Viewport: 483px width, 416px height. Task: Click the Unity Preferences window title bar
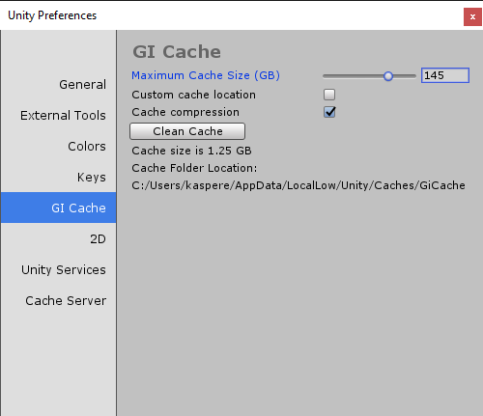tap(225, 15)
